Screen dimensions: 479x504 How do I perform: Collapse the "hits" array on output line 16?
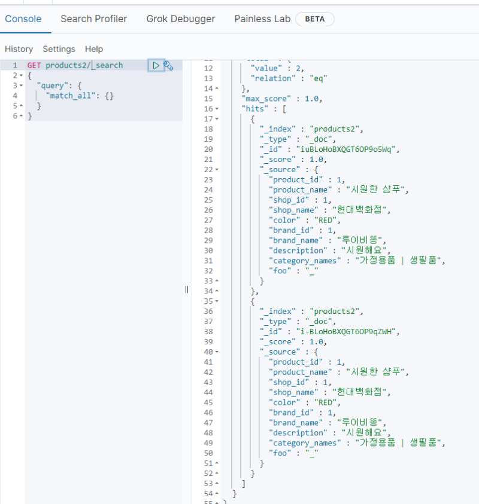216,109
